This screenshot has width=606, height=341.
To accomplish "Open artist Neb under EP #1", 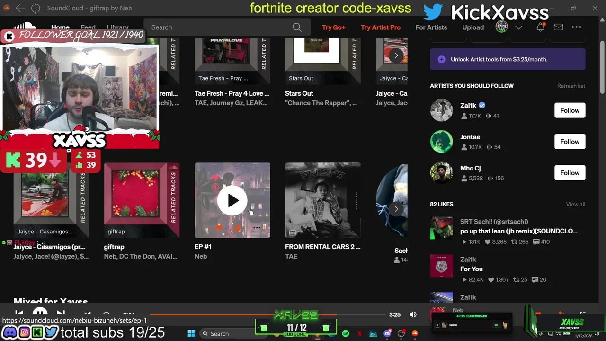I will point(201,256).
